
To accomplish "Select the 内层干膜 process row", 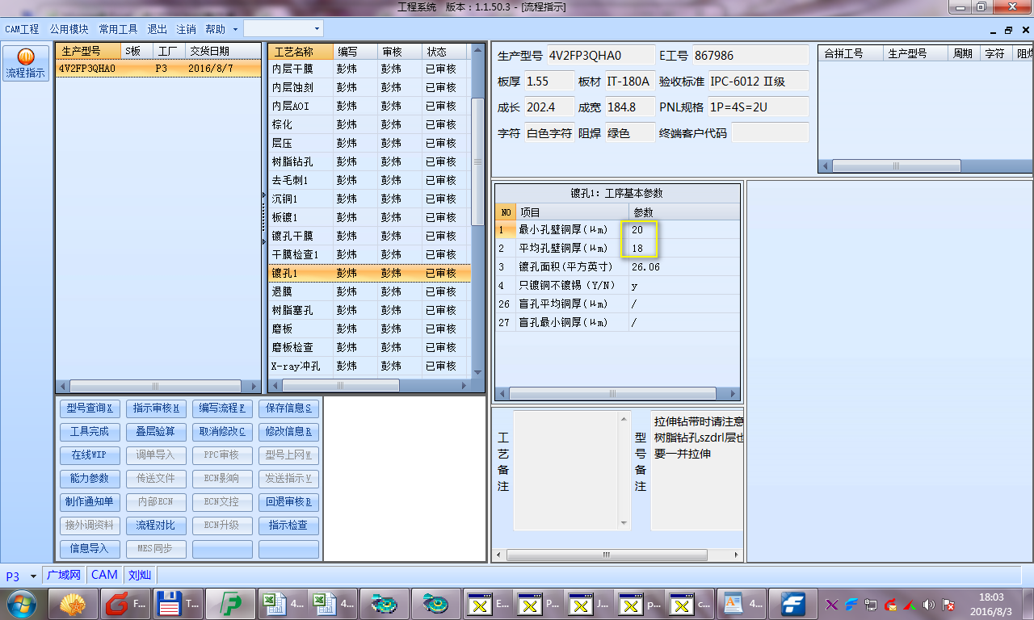I will pyautogui.click(x=369, y=69).
